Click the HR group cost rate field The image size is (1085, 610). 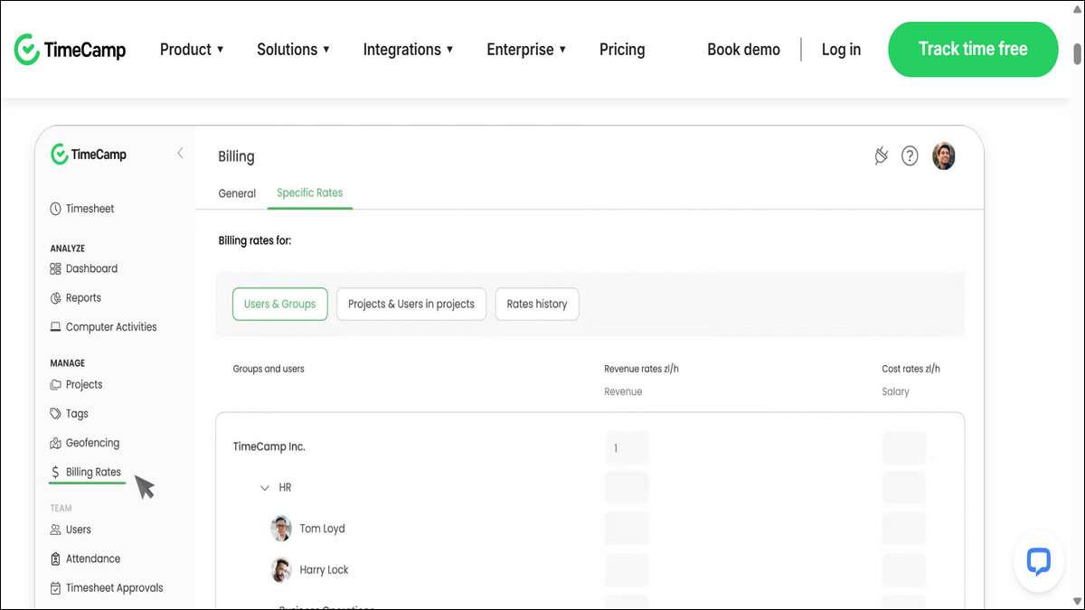point(904,487)
